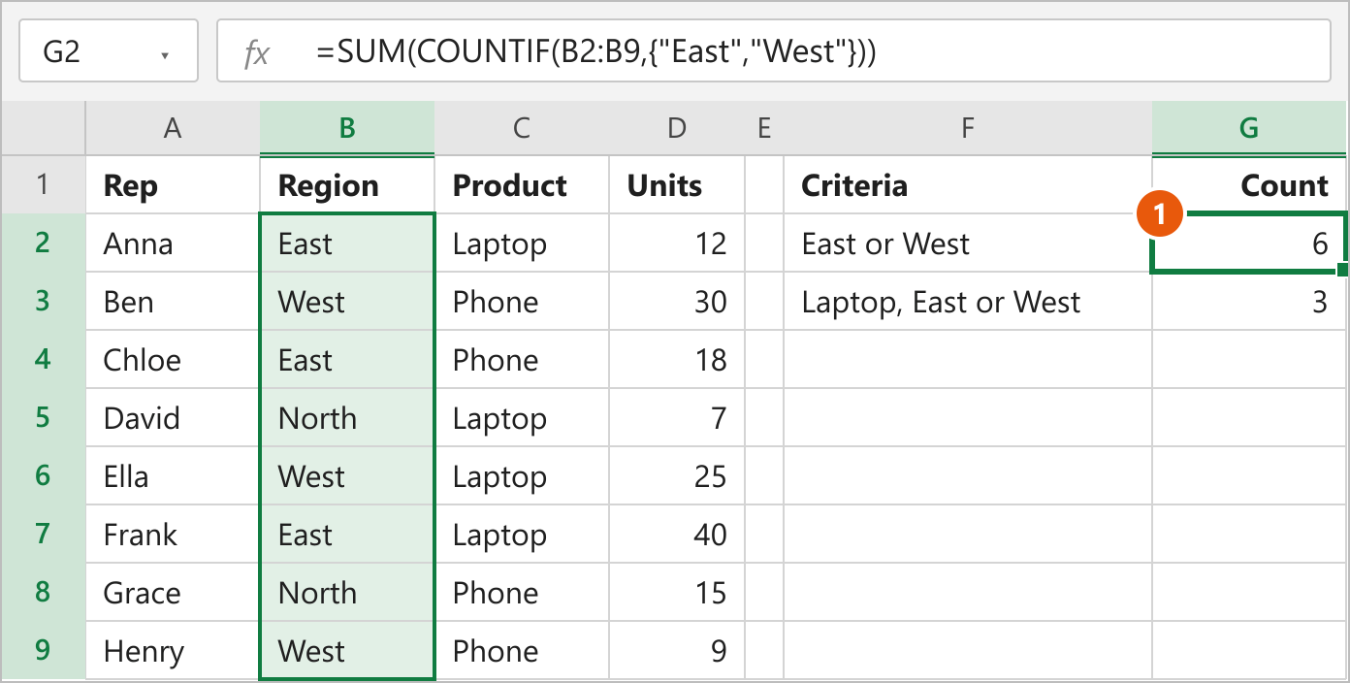
Task: Select Count cell showing 6
Action: coord(1249,243)
